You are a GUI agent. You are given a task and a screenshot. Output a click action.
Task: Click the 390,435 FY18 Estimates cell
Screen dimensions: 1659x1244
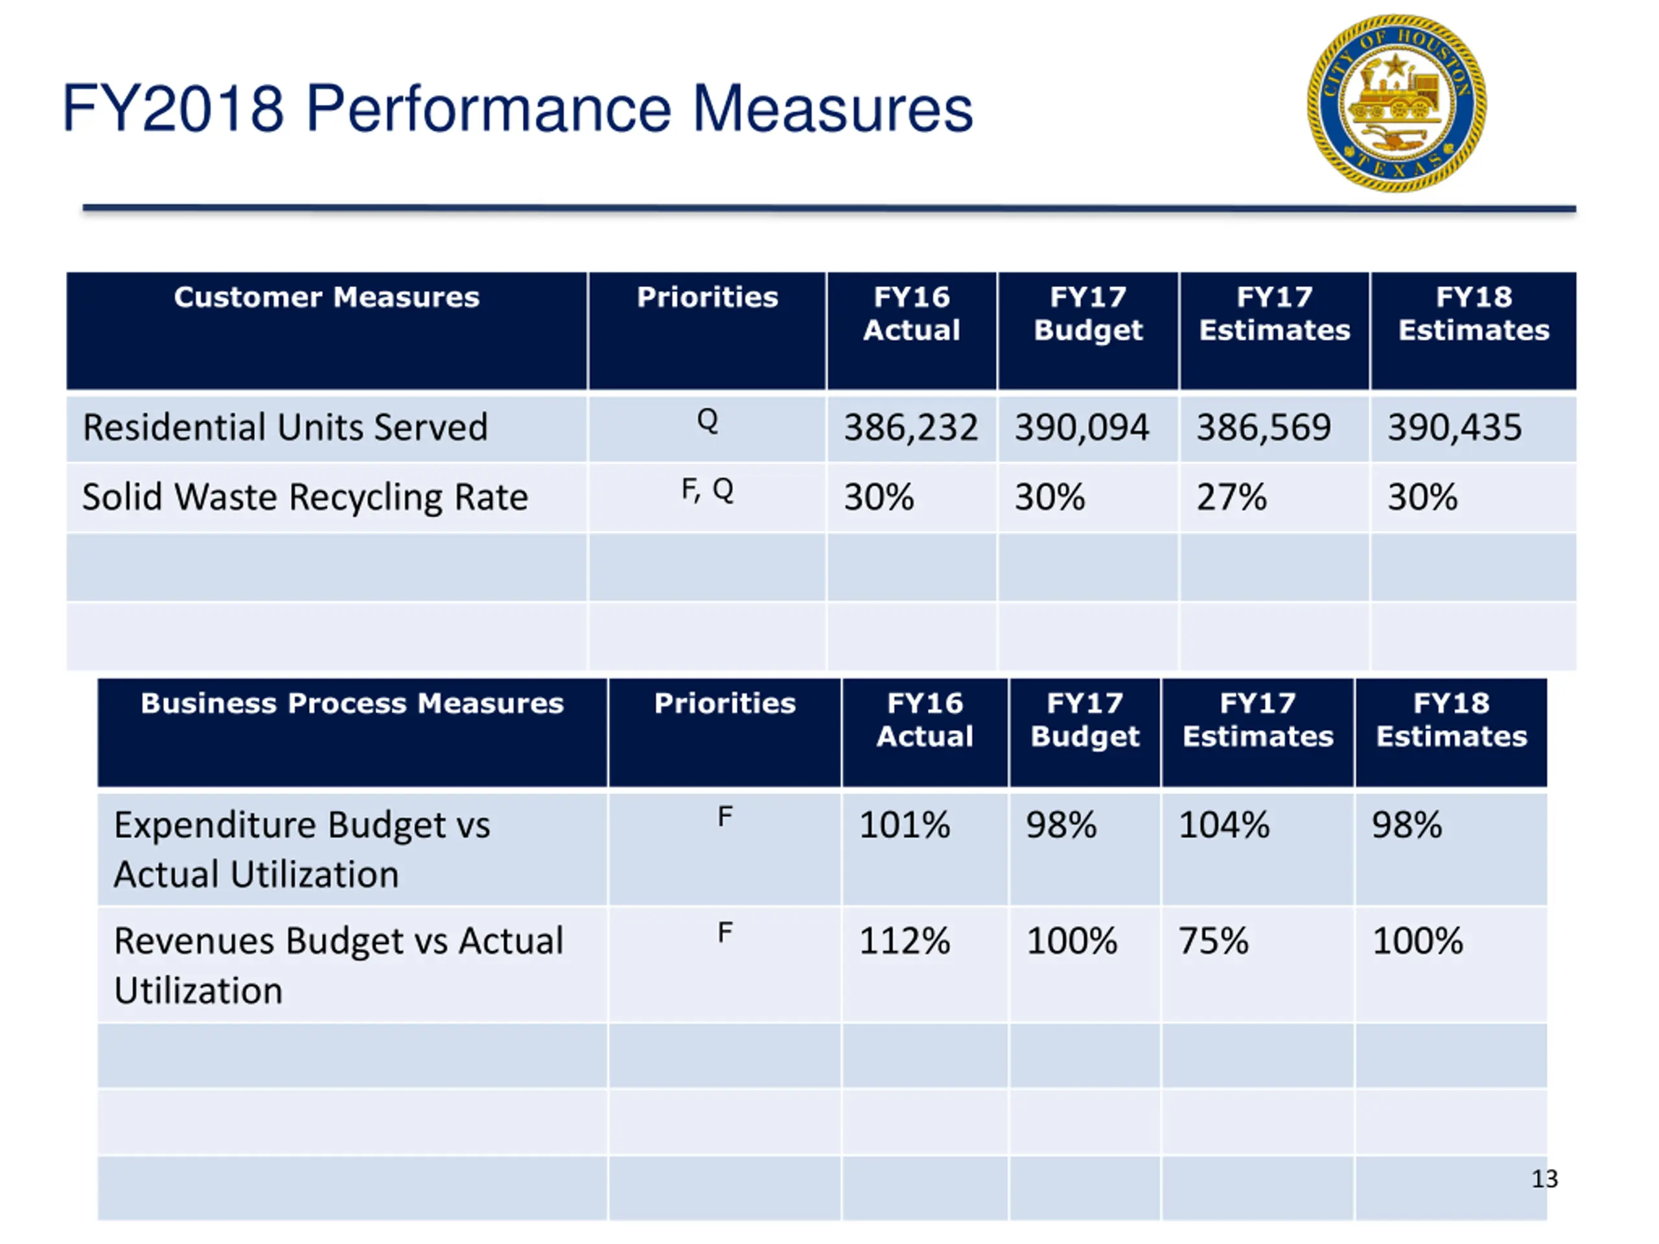click(1473, 429)
